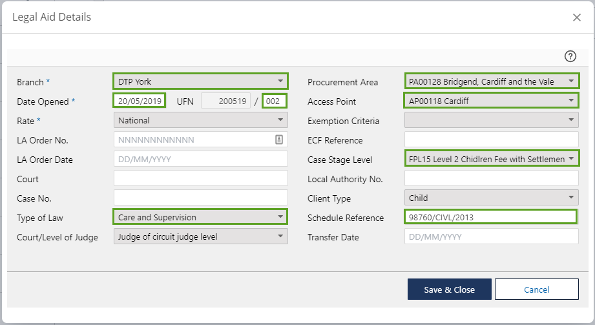The width and height of the screenshot is (595, 325).
Task: Click the Cancel button
Action: (x=536, y=289)
